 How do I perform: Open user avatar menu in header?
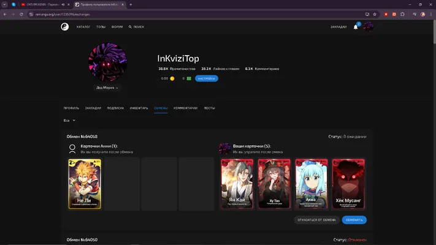pyautogui.click(x=368, y=27)
